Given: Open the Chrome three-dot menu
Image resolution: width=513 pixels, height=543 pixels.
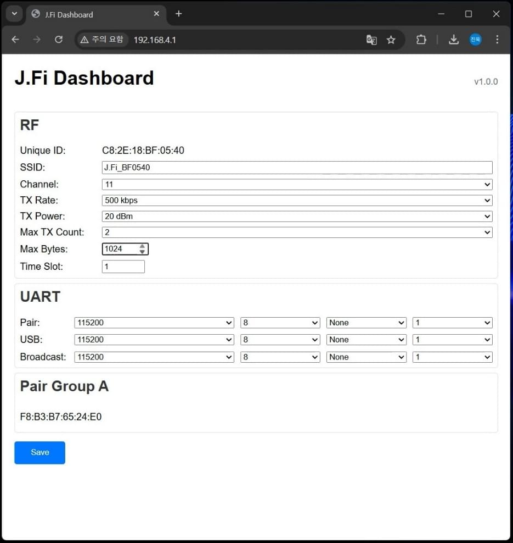Looking at the screenshot, I should pos(497,40).
